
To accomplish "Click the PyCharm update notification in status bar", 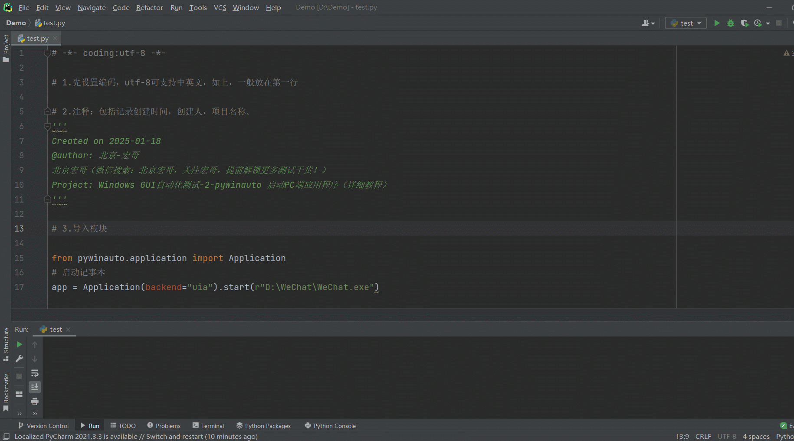I will pos(136,436).
